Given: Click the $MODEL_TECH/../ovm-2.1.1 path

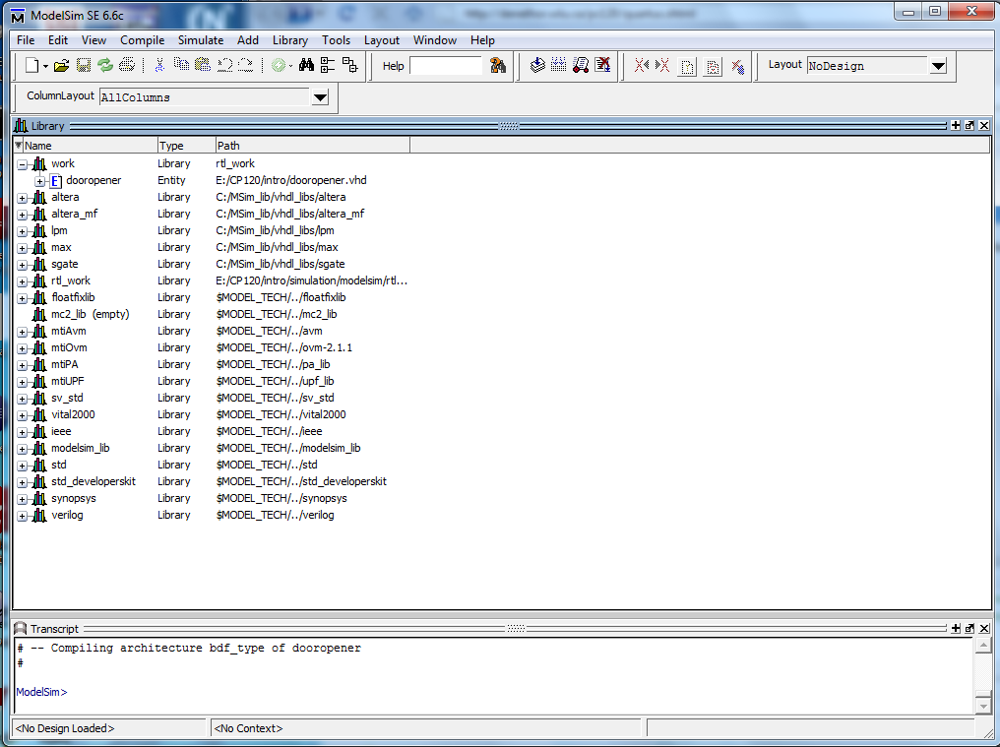Looking at the screenshot, I should (283, 347).
